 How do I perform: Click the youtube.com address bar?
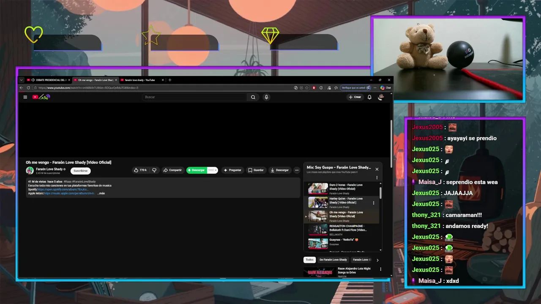click(163, 88)
